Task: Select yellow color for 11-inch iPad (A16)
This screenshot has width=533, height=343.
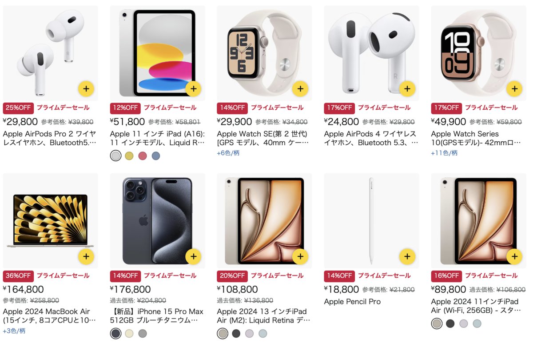Action: [129, 156]
